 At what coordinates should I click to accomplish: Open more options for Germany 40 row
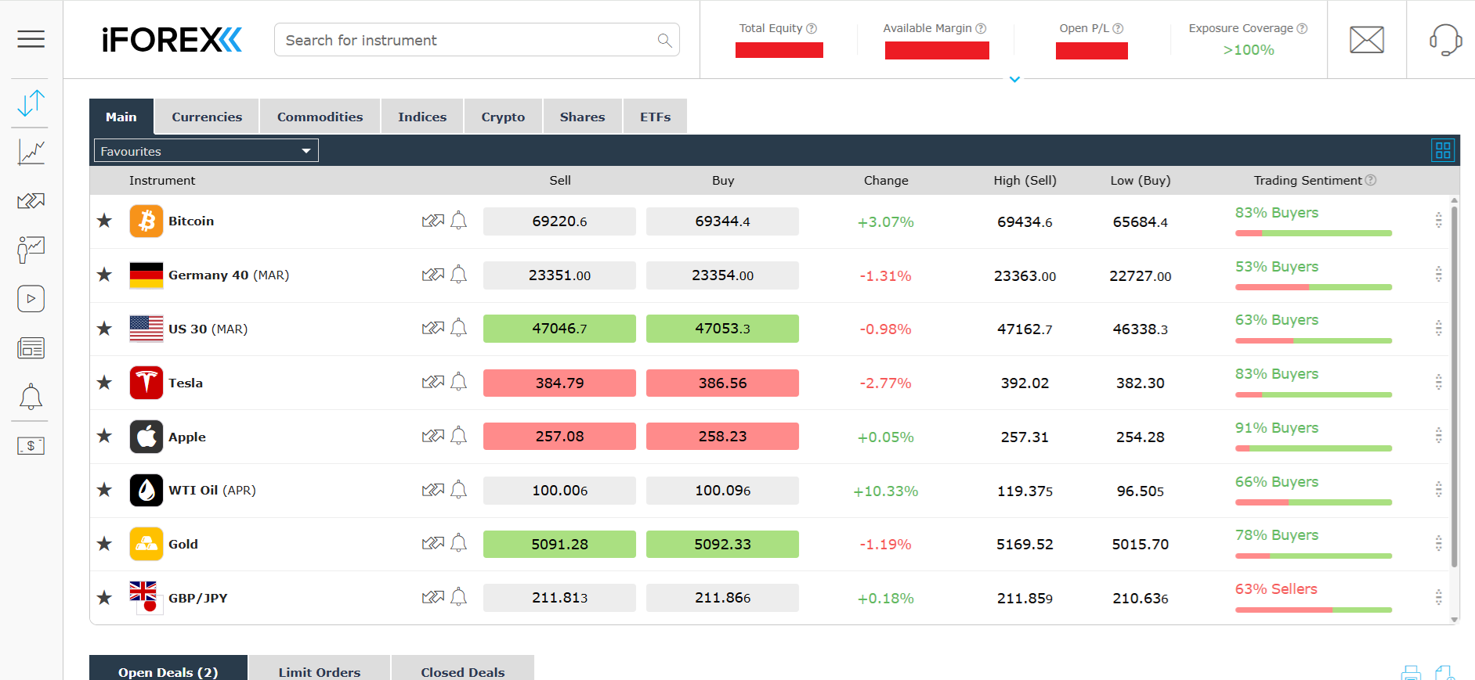tap(1438, 275)
